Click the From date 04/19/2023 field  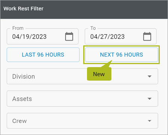click(x=43, y=36)
